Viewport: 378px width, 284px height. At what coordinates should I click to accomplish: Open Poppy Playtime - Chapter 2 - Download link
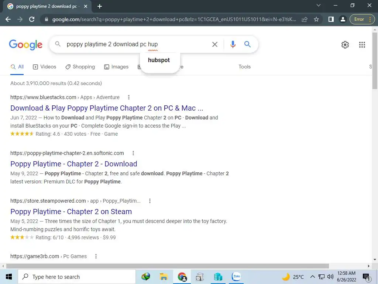coord(74,164)
